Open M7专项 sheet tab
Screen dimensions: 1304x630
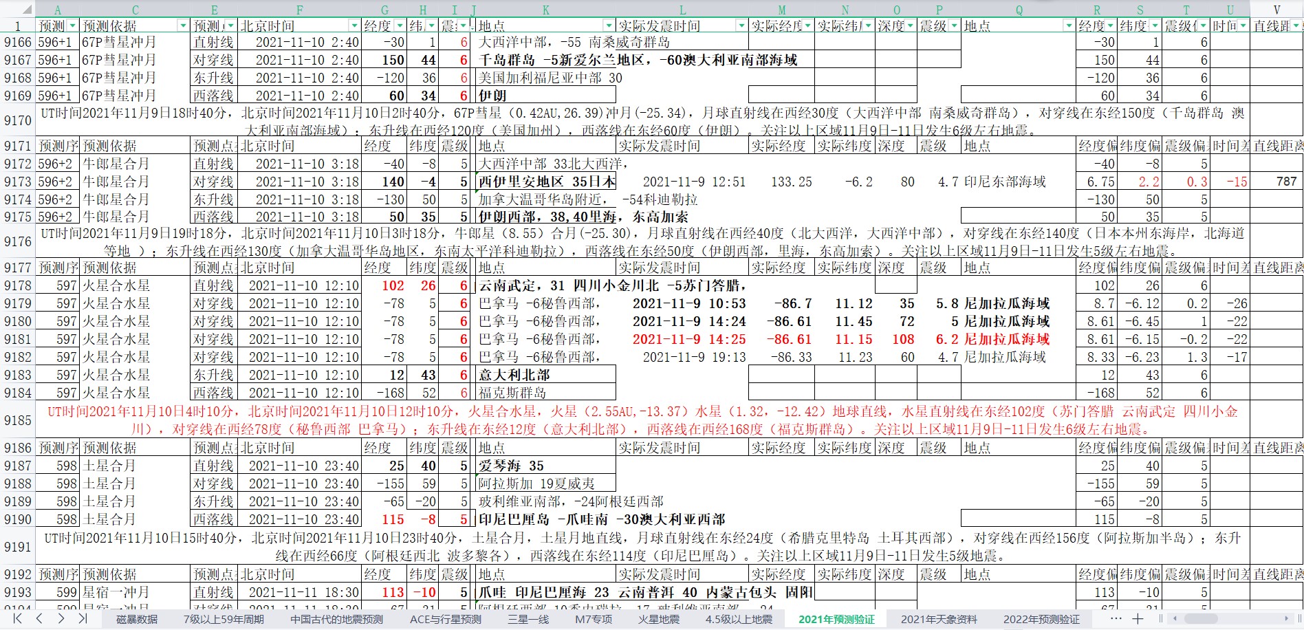coord(594,619)
